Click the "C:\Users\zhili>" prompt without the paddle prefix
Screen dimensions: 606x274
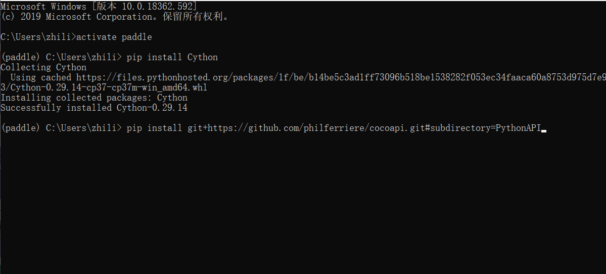38,37
